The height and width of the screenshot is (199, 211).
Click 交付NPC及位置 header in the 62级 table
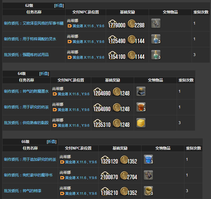click(x=85, y=12)
